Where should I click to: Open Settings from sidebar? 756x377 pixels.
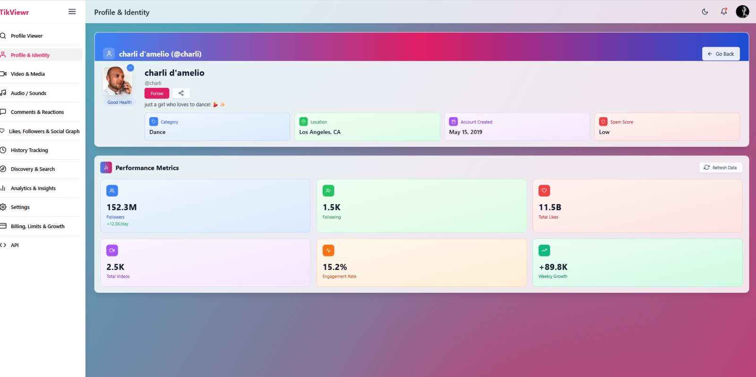tap(40, 207)
